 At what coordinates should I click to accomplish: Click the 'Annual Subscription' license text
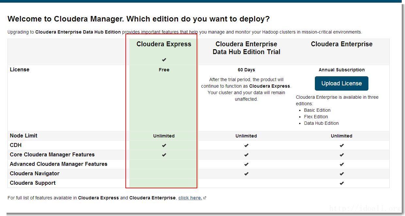(342, 70)
